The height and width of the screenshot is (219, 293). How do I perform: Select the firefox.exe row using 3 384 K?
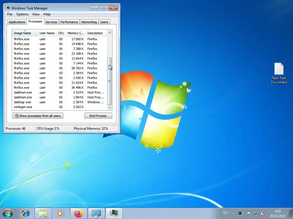(60, 73)
